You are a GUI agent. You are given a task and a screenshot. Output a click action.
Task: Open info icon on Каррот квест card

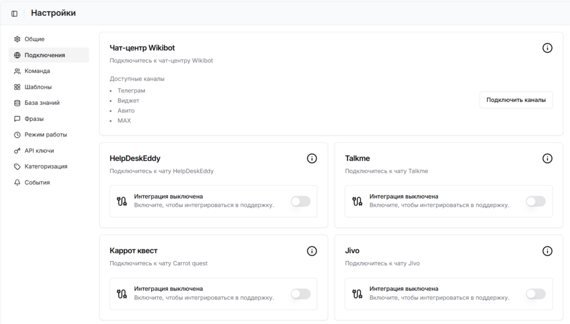[x=312, y=251]
